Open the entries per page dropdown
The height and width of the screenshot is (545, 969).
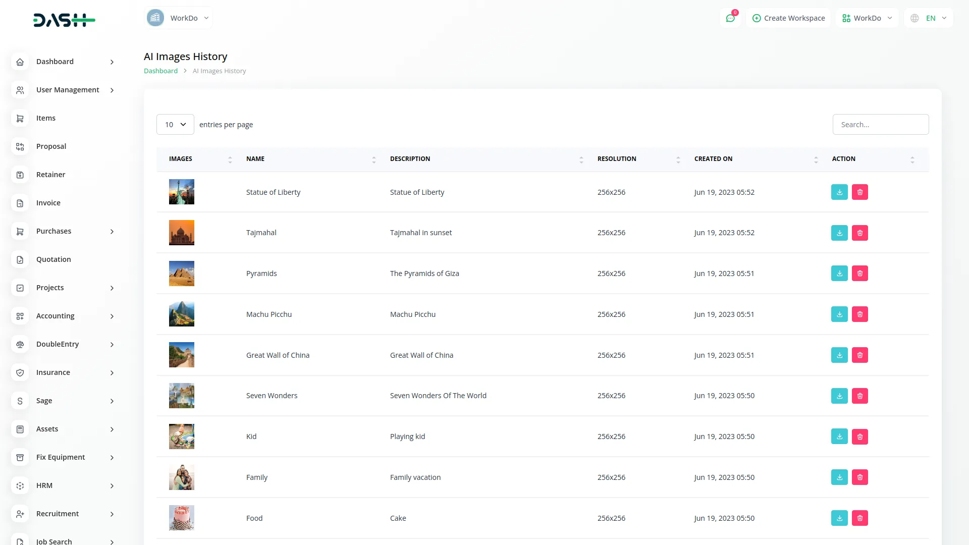175,125
